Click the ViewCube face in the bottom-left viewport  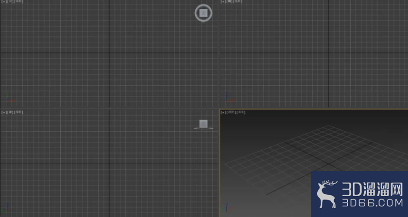click(x=204, y=124)
